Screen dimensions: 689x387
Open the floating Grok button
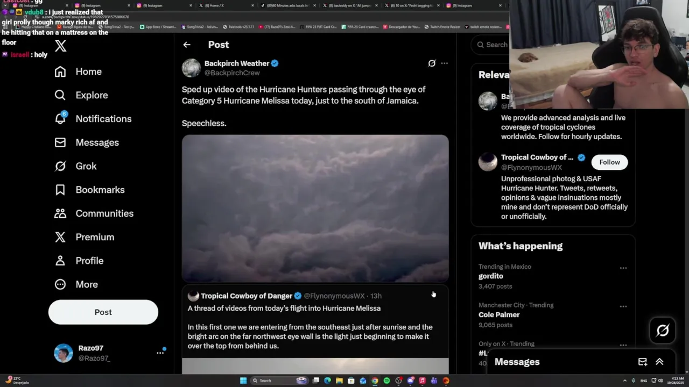click(x=663, y=331)
